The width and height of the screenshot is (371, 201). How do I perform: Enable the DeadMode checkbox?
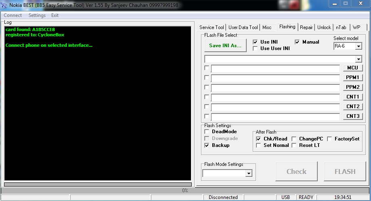(207, 132)
